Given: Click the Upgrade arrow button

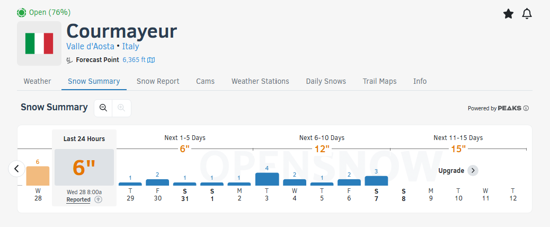Looking at the screenshot, I should 473,171.
